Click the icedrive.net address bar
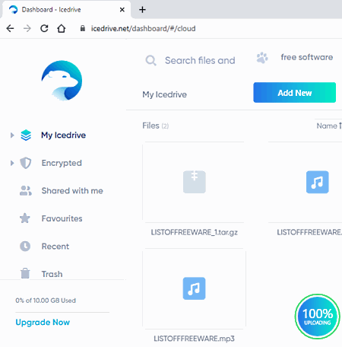 143,28
